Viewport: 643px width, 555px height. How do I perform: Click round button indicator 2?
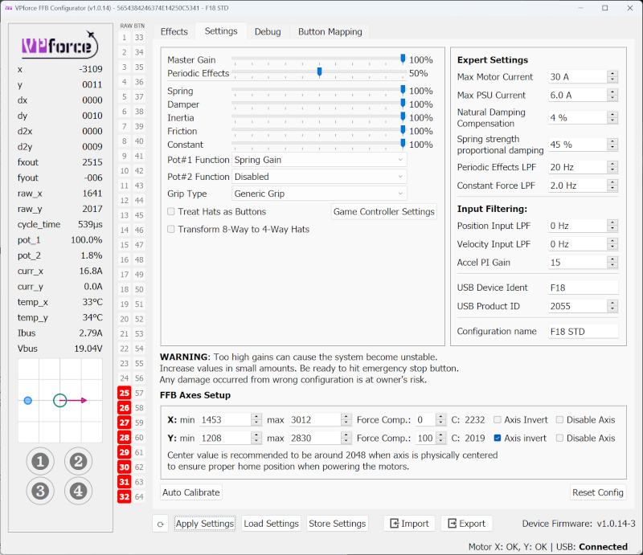[78, 462]
